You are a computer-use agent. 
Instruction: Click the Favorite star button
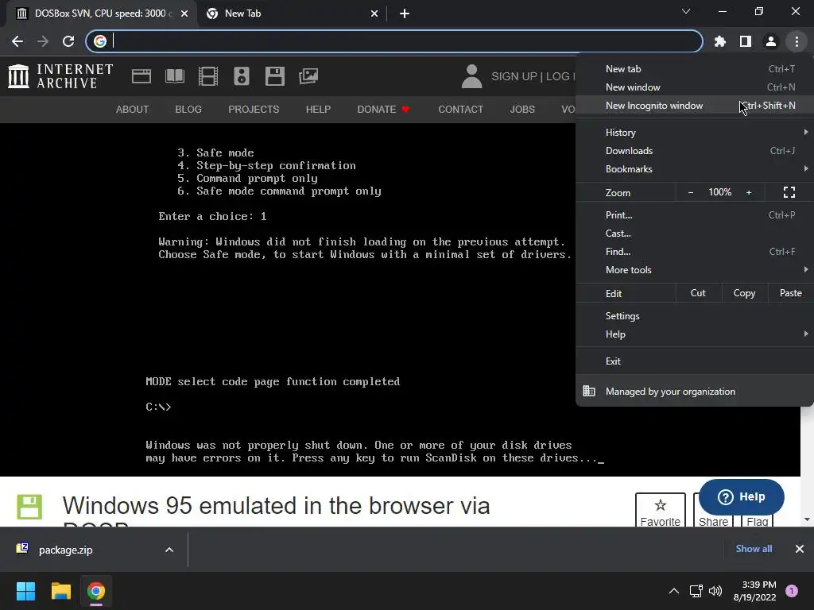[x=661, y=511]
